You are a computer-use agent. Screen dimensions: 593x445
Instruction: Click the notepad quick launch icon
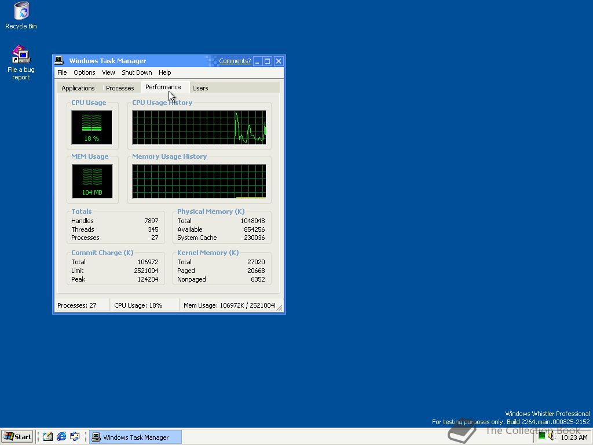pyautogui.click(x=47, y=436)
